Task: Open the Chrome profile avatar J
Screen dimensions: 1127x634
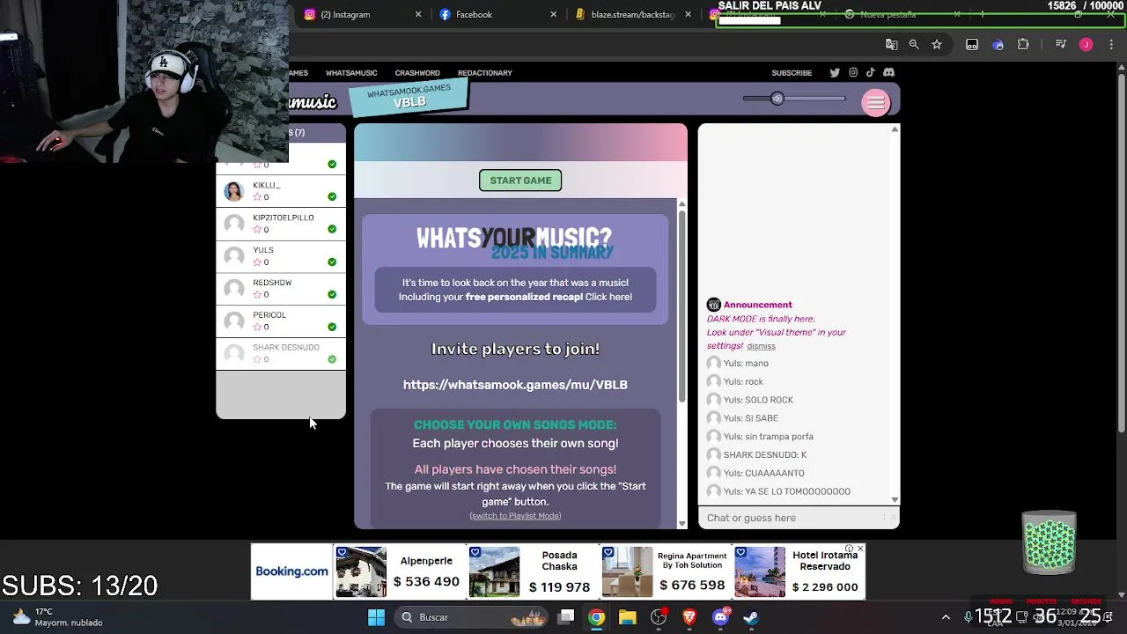Action: pos(1086,44)
